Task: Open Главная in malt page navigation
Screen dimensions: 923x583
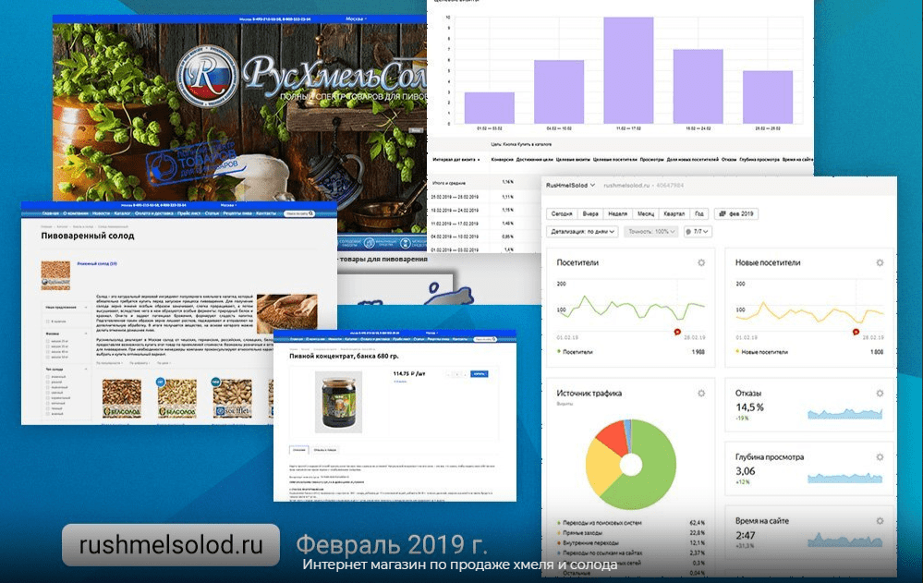Action: 51,213
